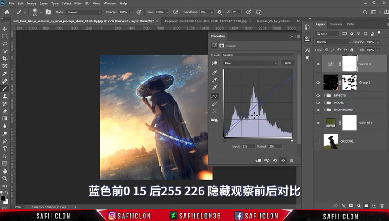Switch to the Channels tab
This screenshot has width=389, height=221.
tap(336, 24)
